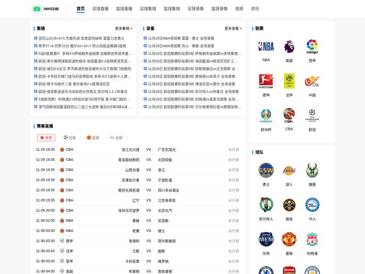
Task: Open the NBA league icon
Action: 266,46
